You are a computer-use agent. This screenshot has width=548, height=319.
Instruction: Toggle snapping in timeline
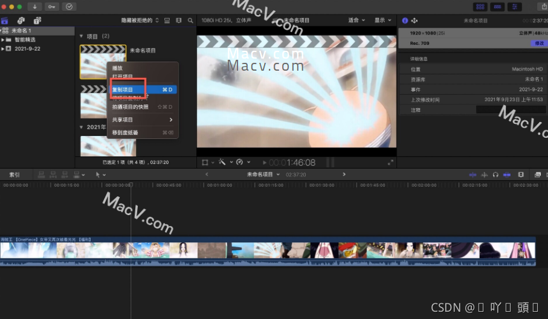[x=507, y=175]
